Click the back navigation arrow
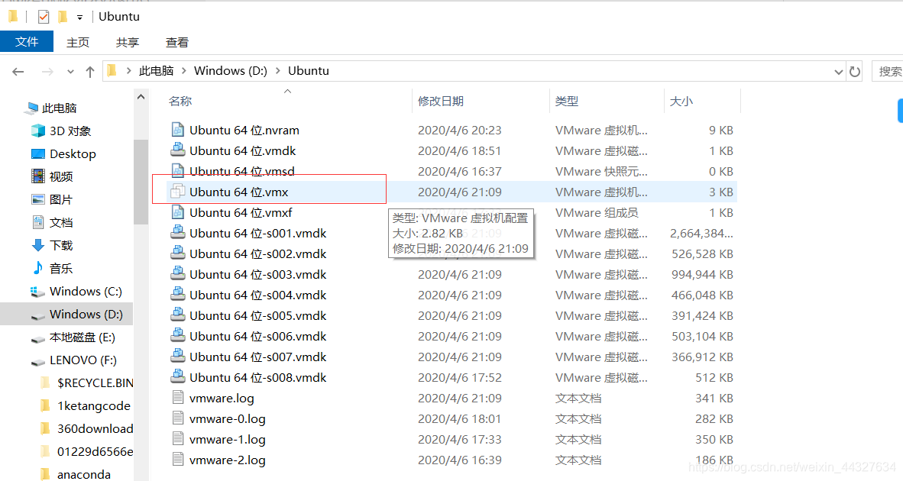This screenshot has height=481, width=903. tap(18, 71)
